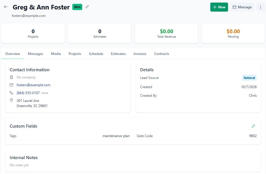Click the Referral lead source badge
Viewport: 266px width, 174px height.
click(249, 78)
